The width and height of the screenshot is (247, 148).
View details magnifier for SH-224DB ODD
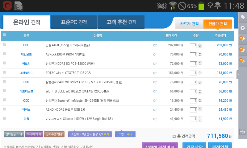click(x=155, y=101)
